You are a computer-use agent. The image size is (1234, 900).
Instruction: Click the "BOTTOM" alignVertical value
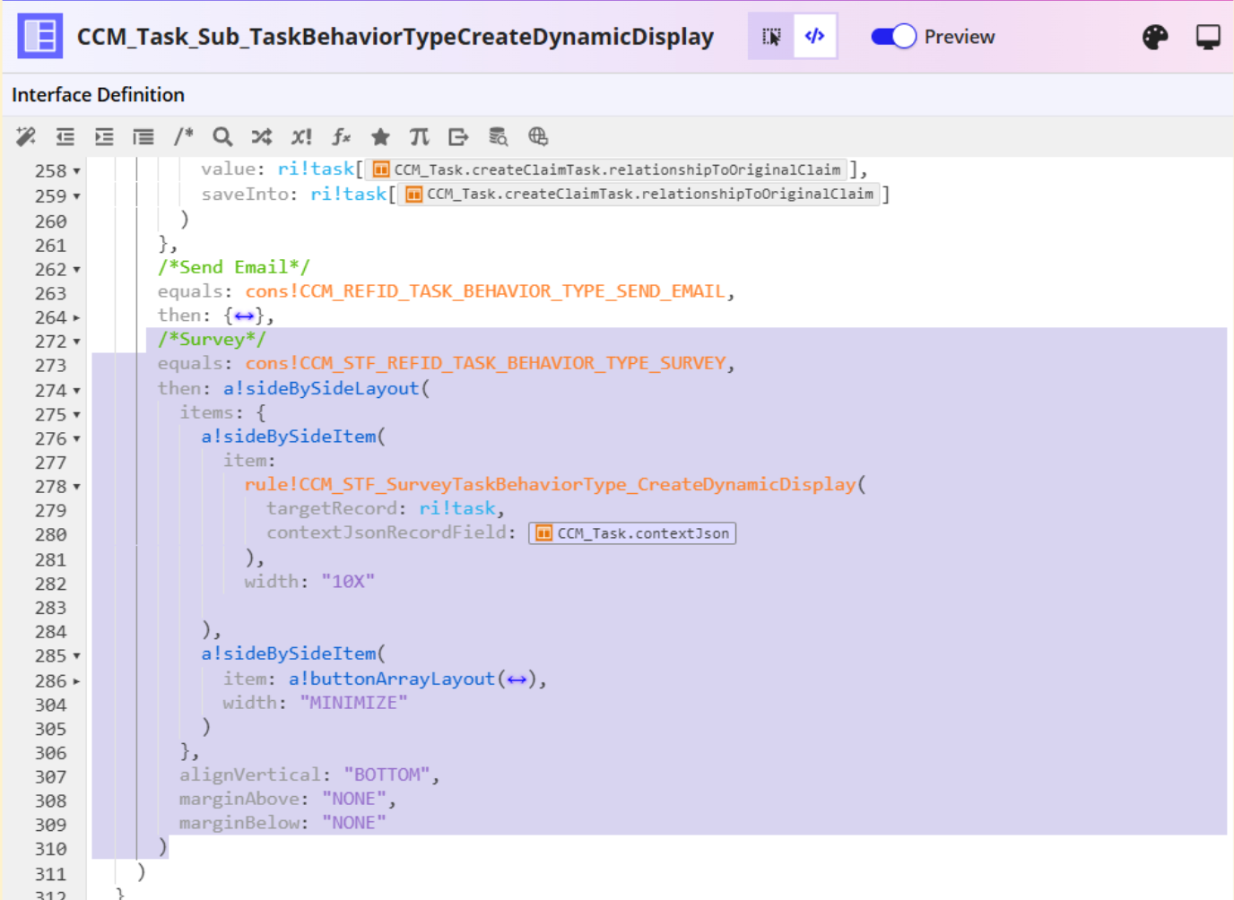point(387,775)
